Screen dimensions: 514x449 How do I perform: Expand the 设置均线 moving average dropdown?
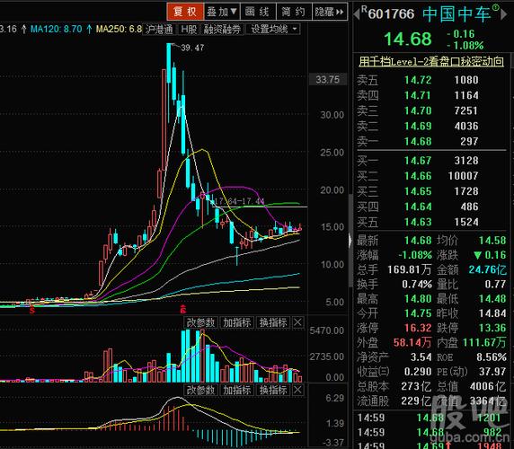pos(273,30)
